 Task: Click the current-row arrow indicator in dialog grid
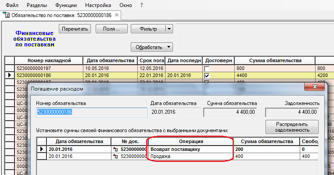(x=42, y=149)
